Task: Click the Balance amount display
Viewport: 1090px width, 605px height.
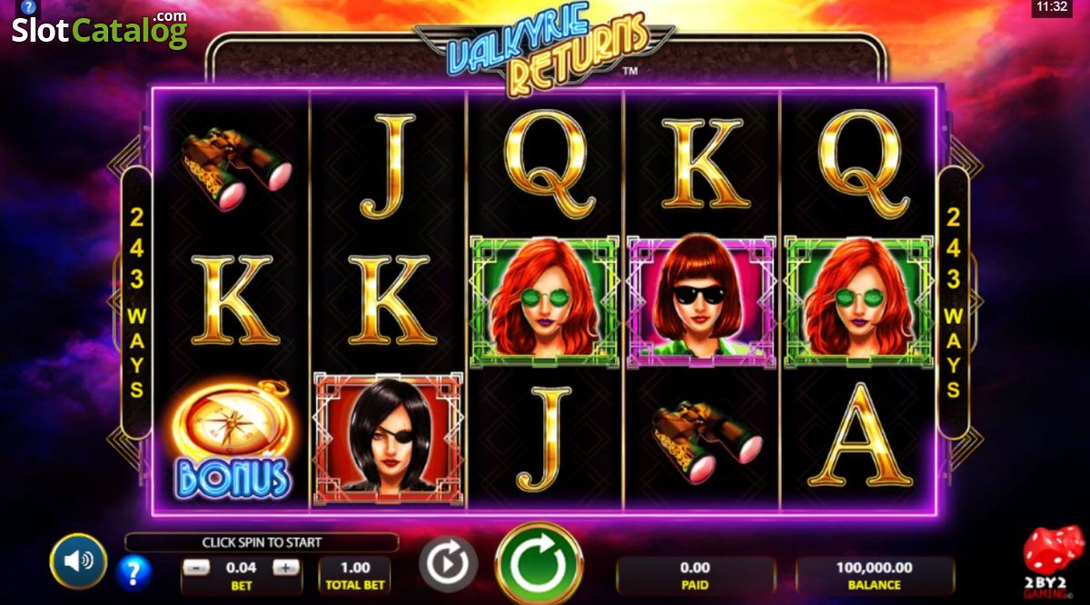Action: (x=876, y=575)
